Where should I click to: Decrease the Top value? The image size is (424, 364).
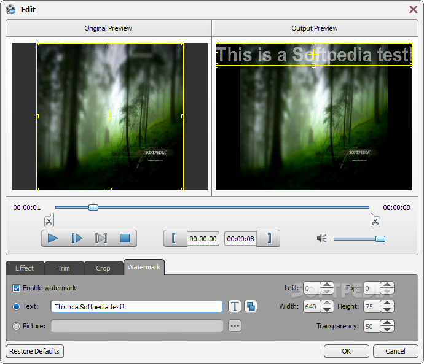click(x=387, y=292)
